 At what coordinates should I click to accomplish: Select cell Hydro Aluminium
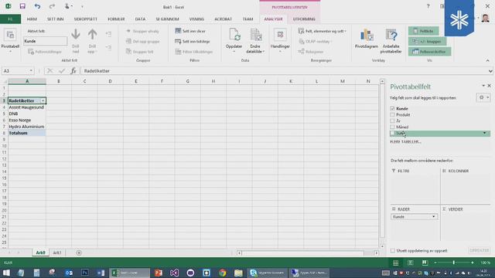[x=27, y=127]
